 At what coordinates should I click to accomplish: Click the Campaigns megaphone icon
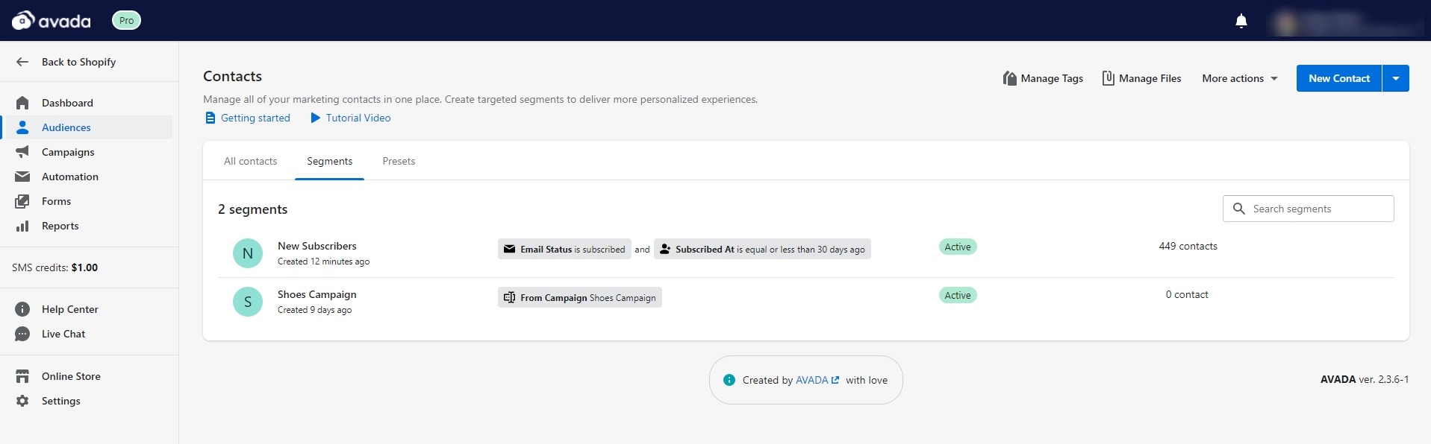pos(22,152)
